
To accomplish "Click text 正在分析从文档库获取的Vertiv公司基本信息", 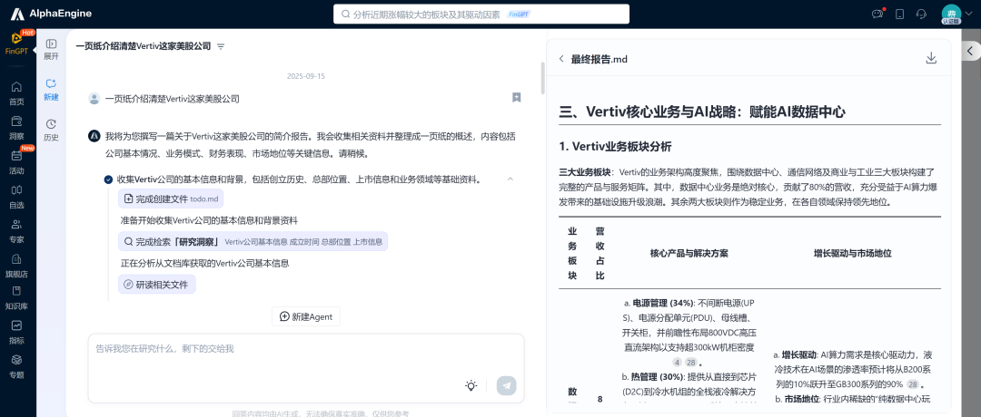I will pyautogui.click(x=204, y=264).
